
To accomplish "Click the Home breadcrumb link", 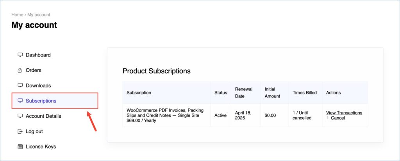I will tap(17, 15).
